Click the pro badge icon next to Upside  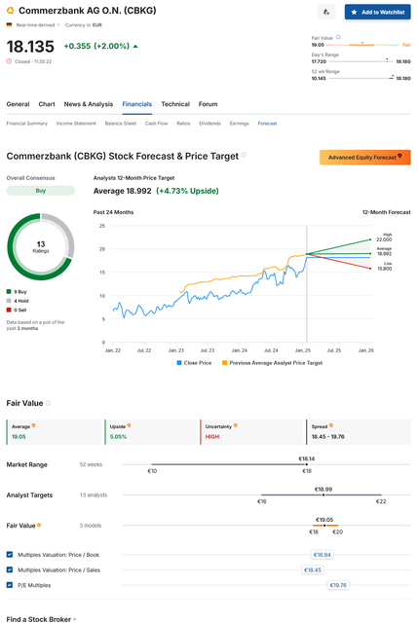129,425
